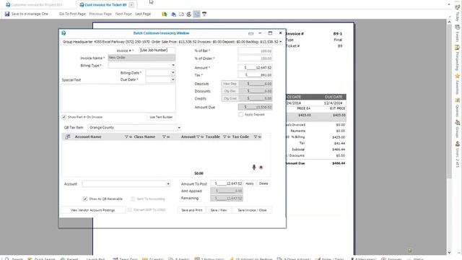
Task: Click Last Page in toolbar
Action: tap(143, 14)
